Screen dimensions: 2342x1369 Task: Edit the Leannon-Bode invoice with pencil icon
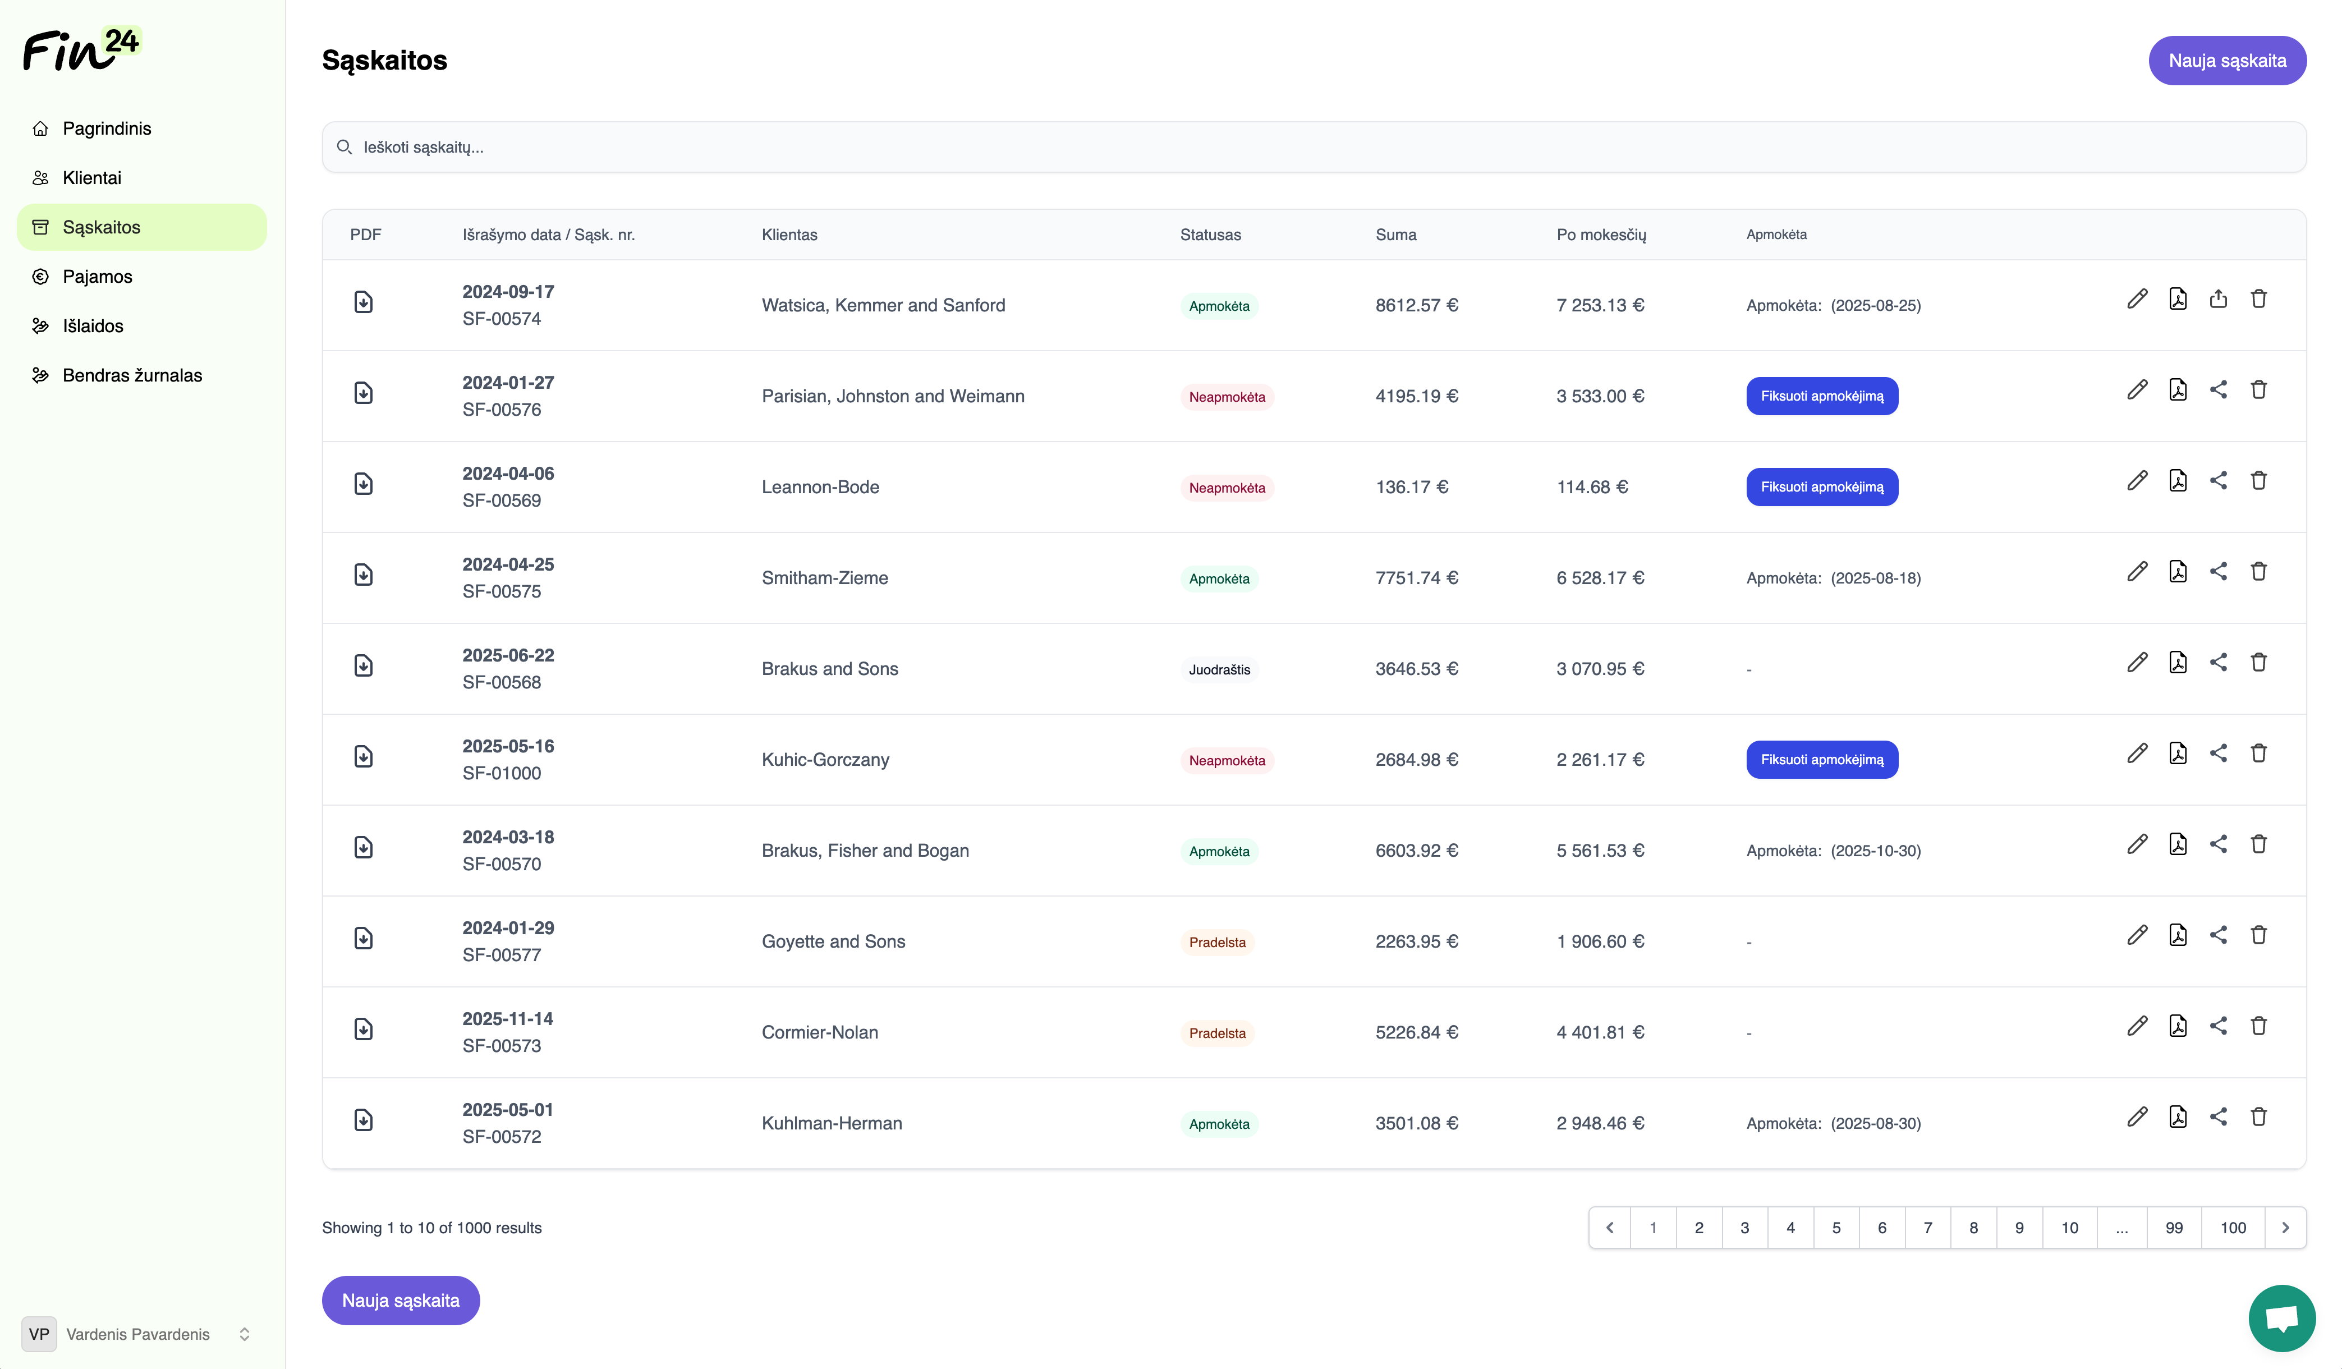tap(2137, 480)
